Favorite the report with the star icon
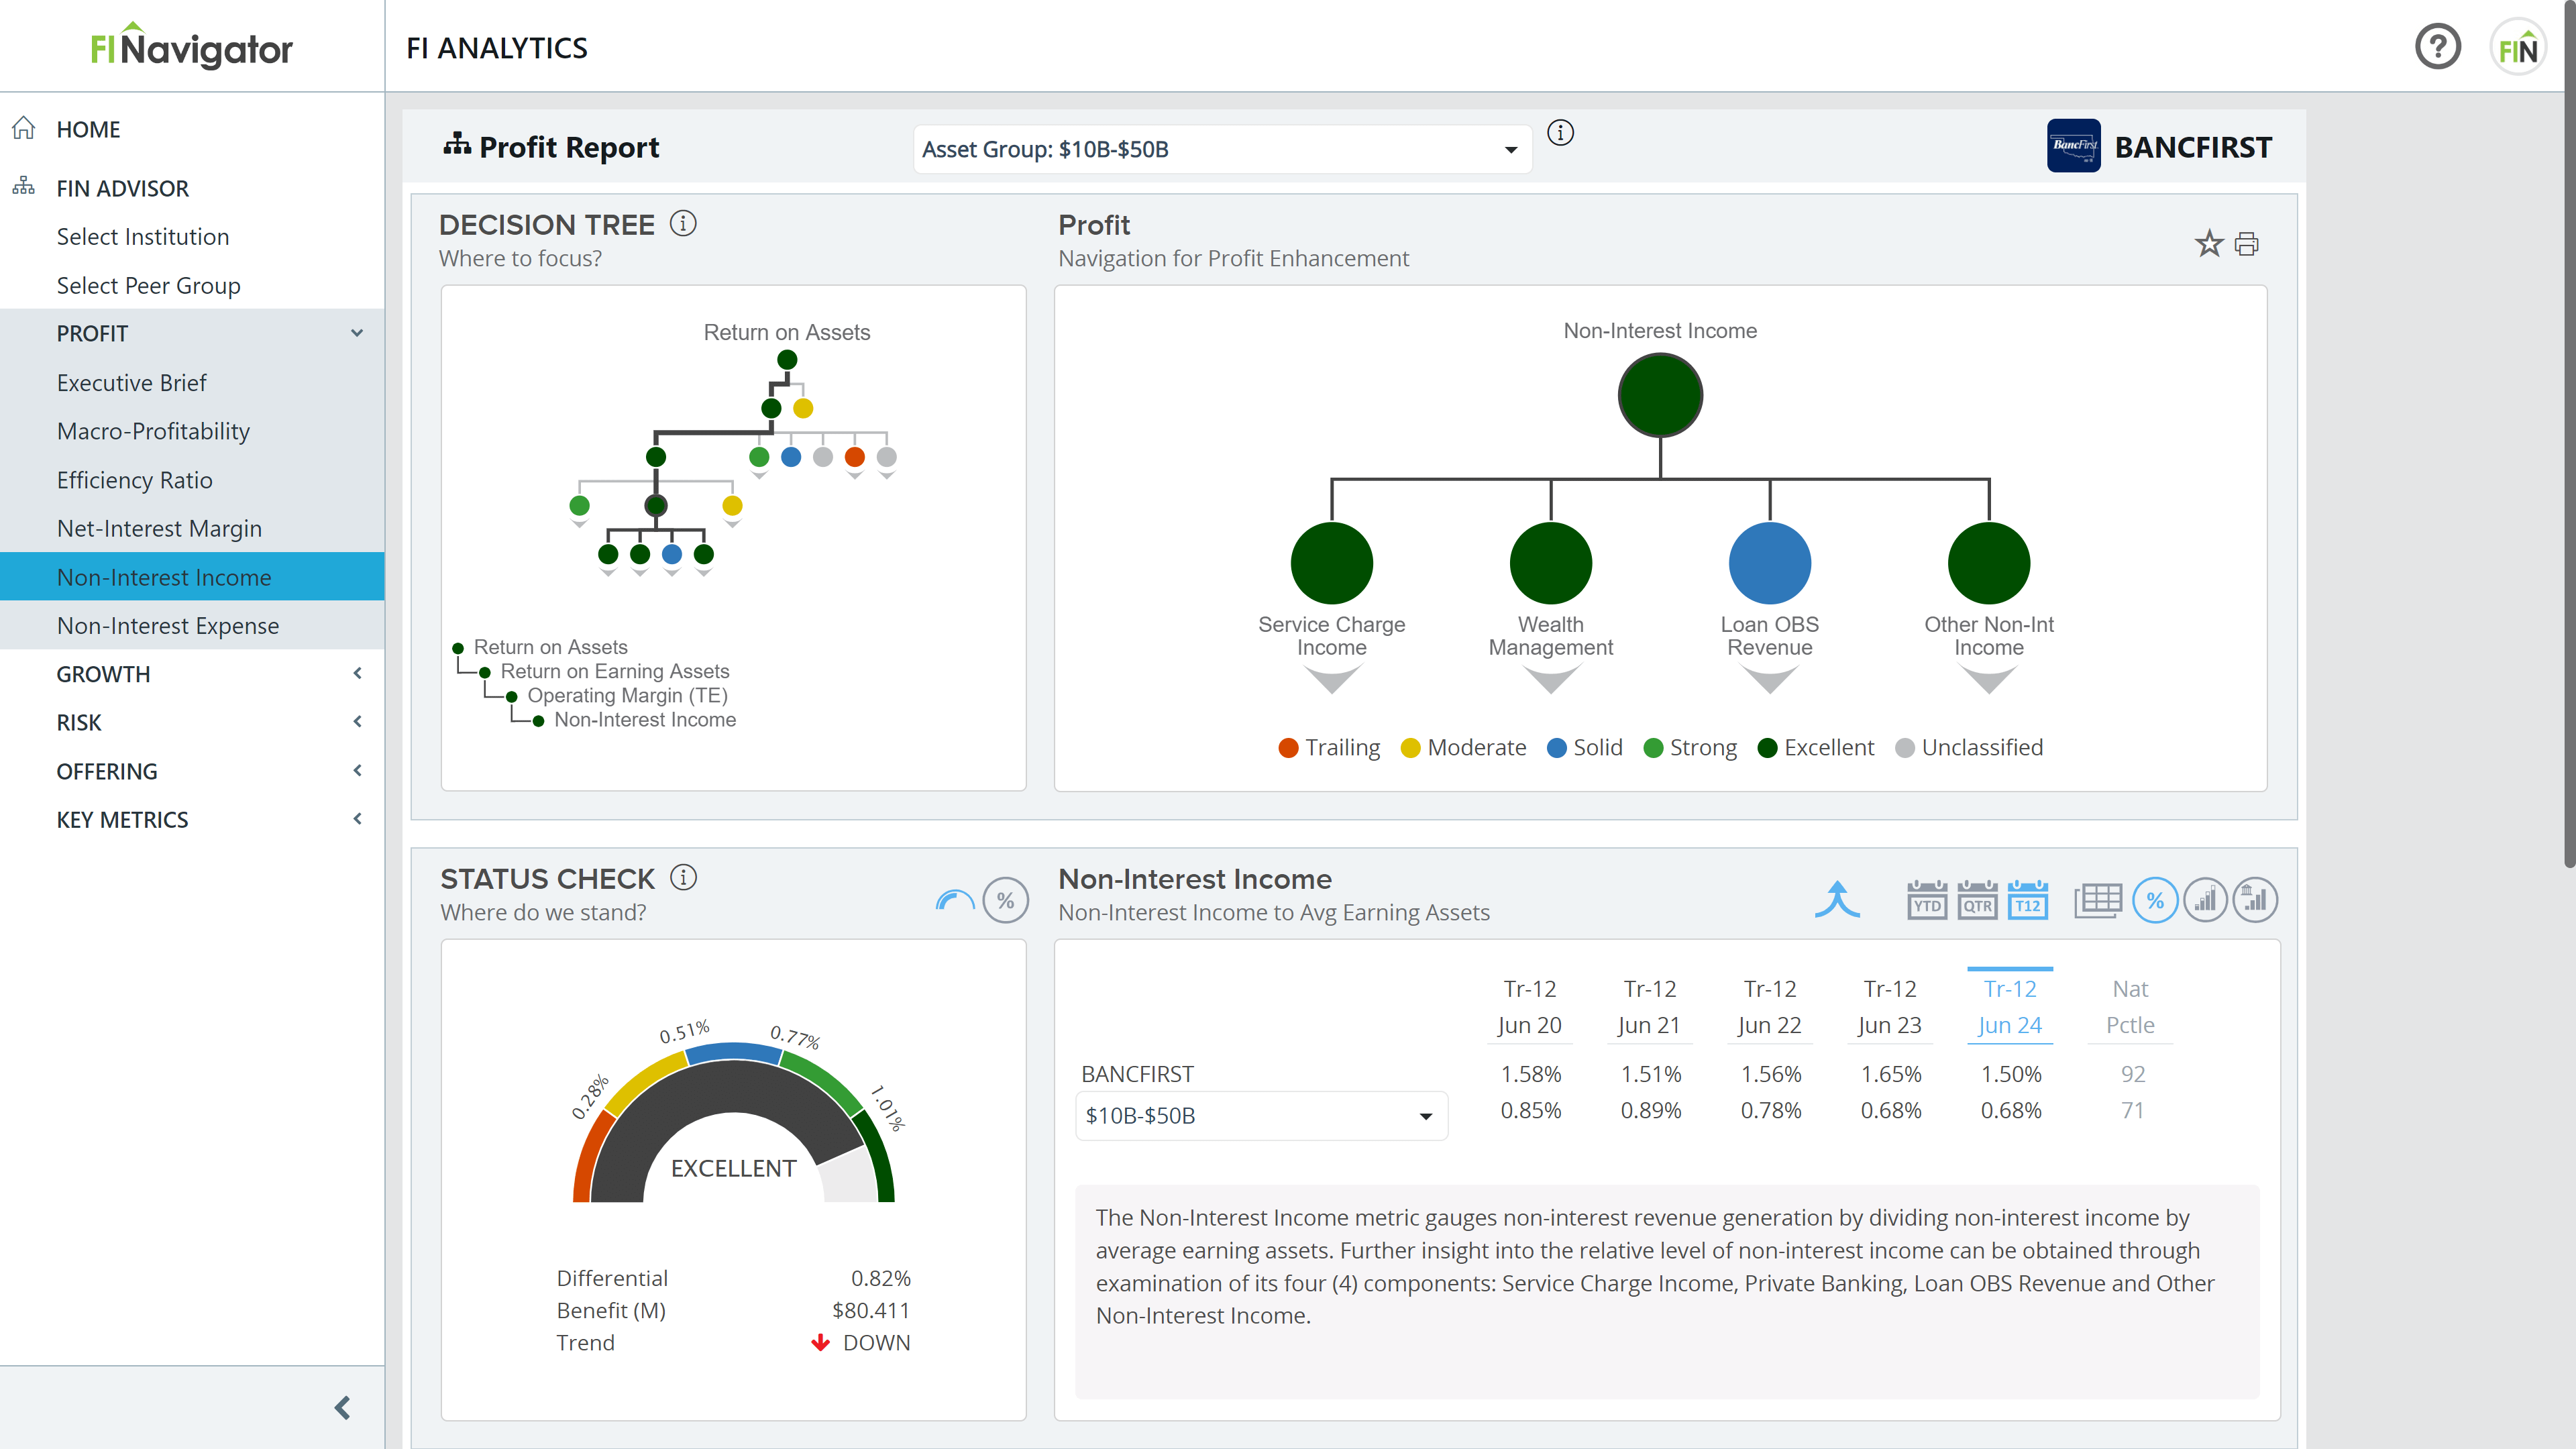 [2208, 243]
